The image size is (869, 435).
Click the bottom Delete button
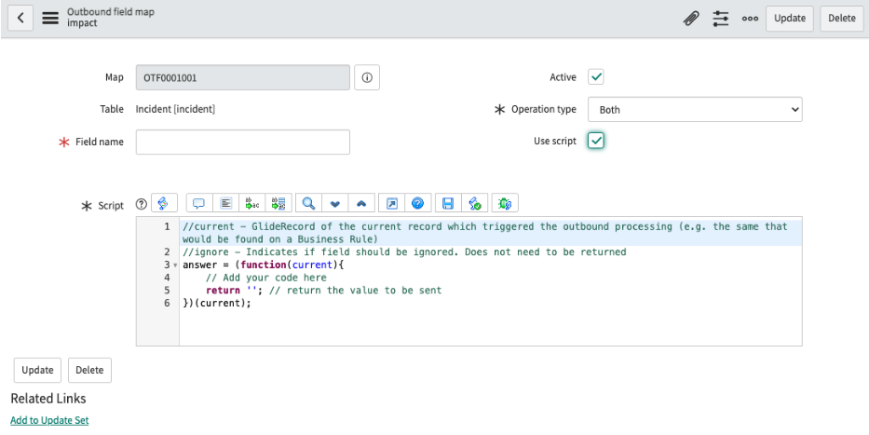(89, 370)
